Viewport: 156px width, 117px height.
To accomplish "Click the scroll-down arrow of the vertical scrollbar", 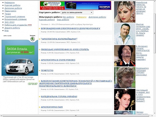I will 154,113.
